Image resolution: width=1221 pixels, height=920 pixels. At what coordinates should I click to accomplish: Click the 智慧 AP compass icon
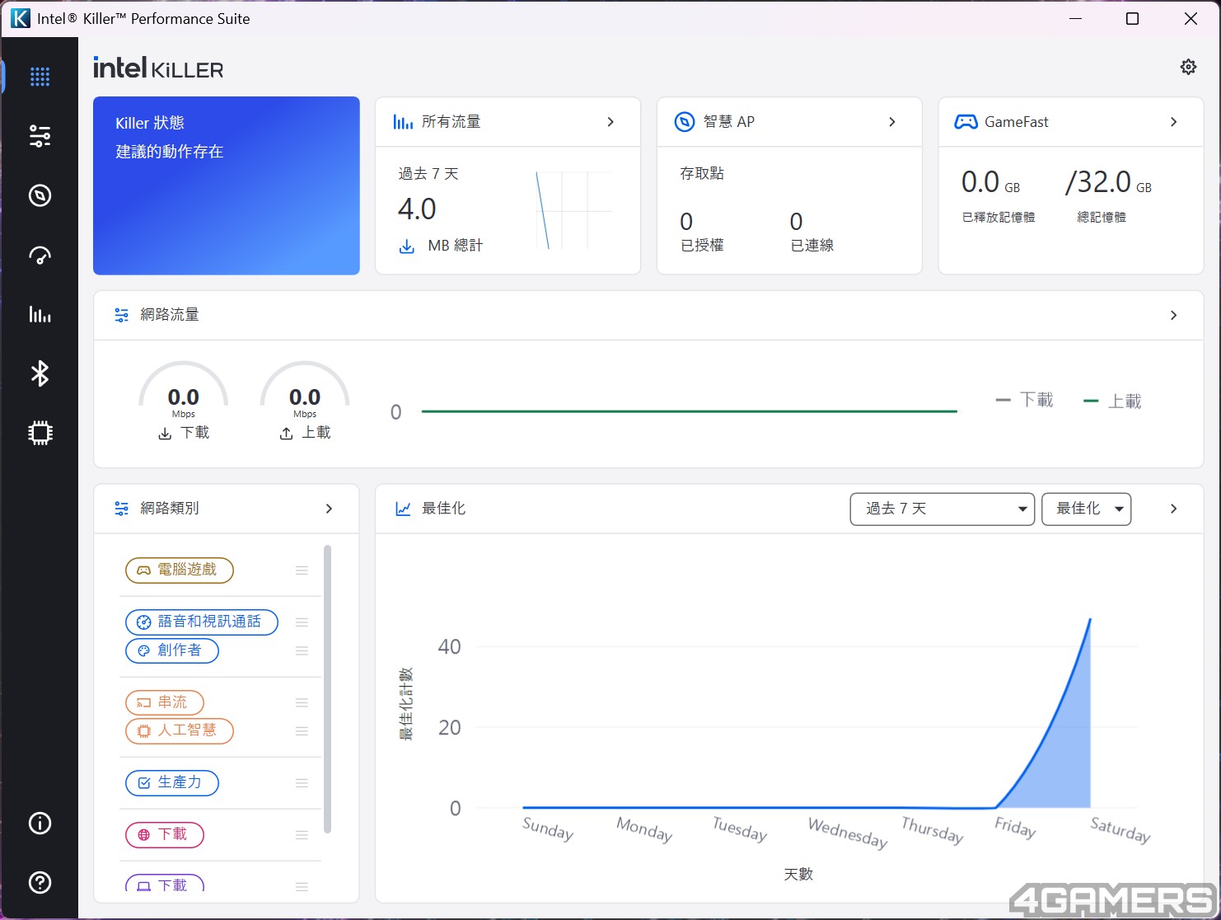point(685,122)
